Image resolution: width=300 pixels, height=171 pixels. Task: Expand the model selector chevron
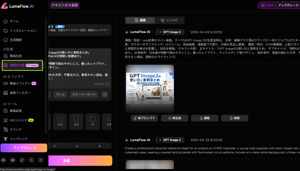[107, 30]
